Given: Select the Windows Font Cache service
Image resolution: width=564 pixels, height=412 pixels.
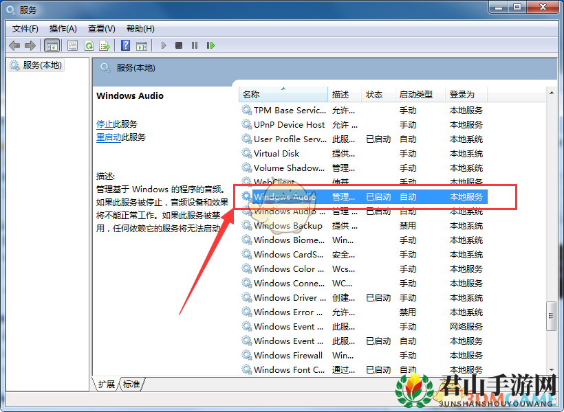Looking at the screenshot, I should click(363, 369).
